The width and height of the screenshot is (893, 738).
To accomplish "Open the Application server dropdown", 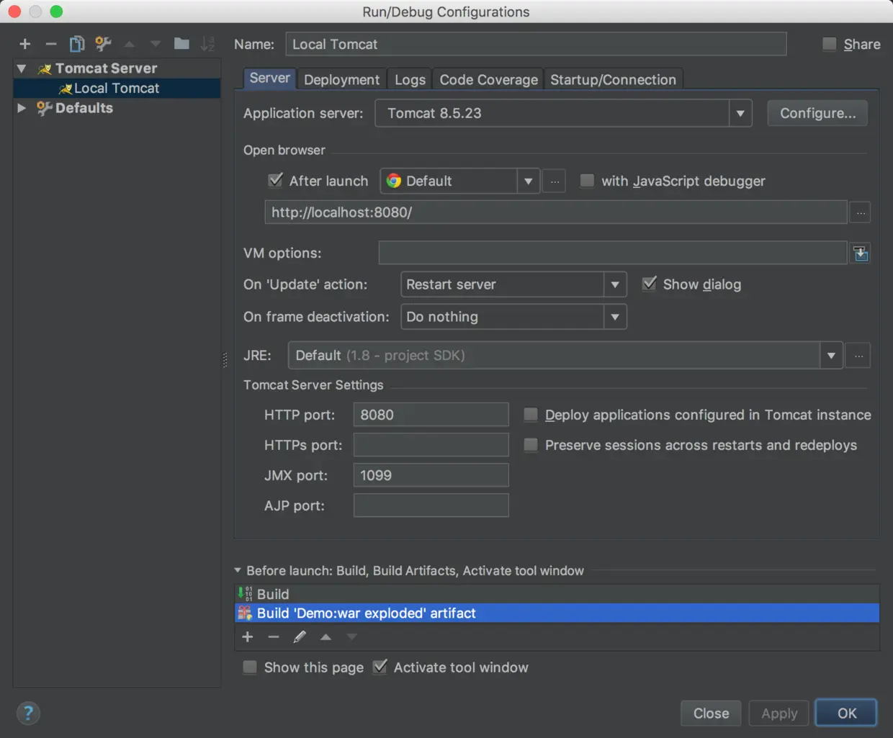I will (x=740, y=113).
